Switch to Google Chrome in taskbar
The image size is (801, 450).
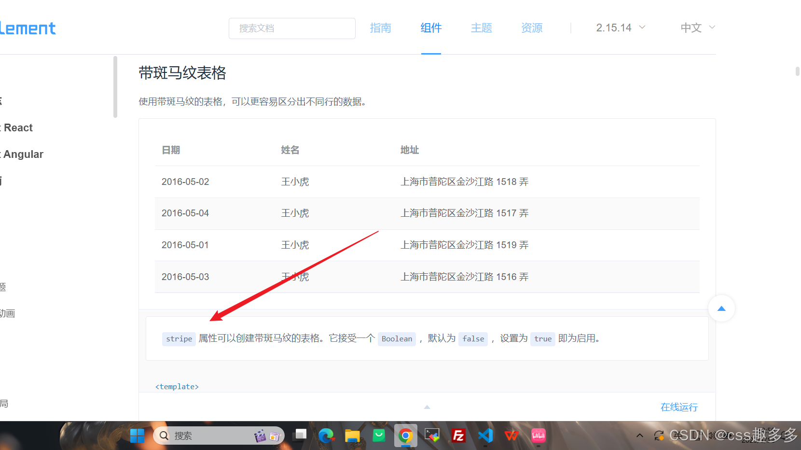click(405, 436)
